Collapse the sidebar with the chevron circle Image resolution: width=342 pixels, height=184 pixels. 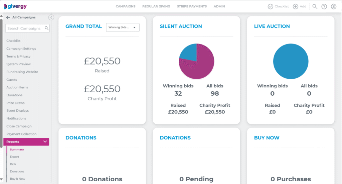[51, 17]
